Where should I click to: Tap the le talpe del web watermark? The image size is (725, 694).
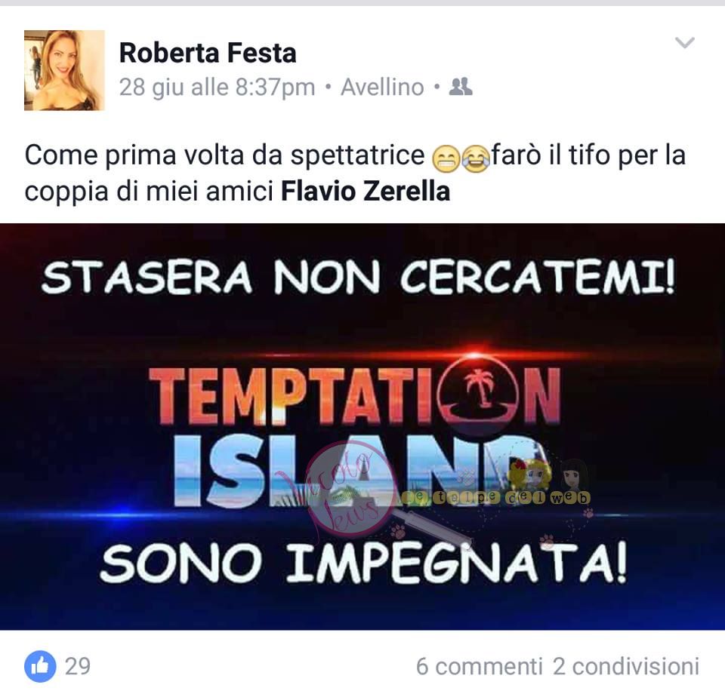tap(497, 497)
